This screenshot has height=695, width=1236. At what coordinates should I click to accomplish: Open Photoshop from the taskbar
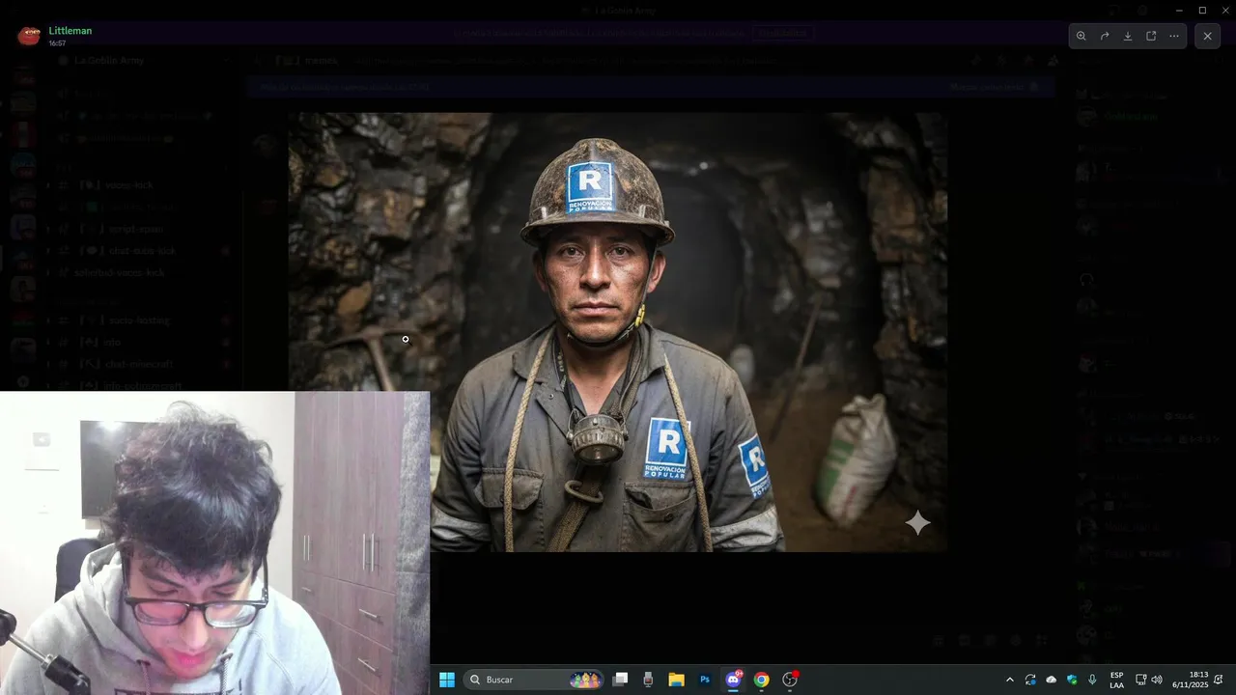pos(705,680)
